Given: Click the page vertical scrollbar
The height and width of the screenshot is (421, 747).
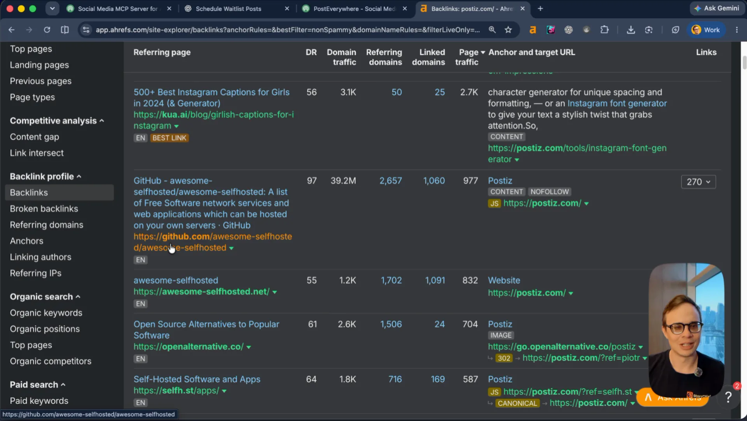Looking at the screenshot, I should pos(744,62).
